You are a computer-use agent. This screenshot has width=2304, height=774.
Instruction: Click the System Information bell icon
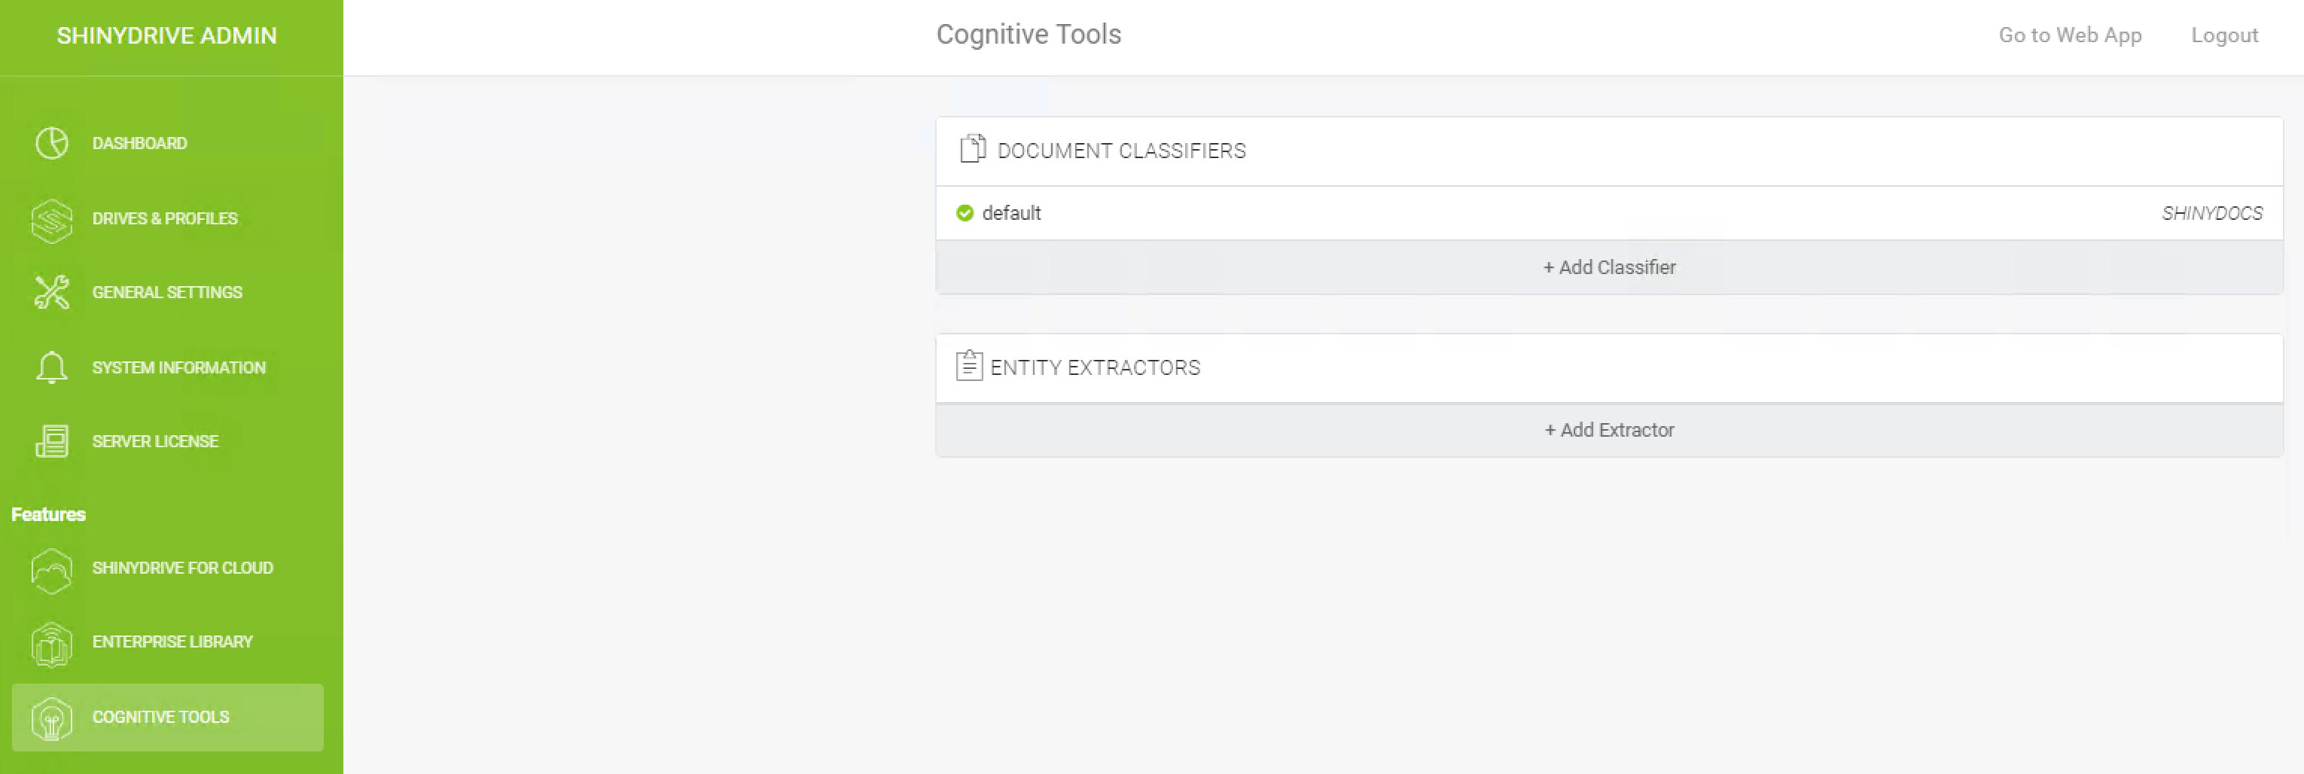[x=52, y=367]
